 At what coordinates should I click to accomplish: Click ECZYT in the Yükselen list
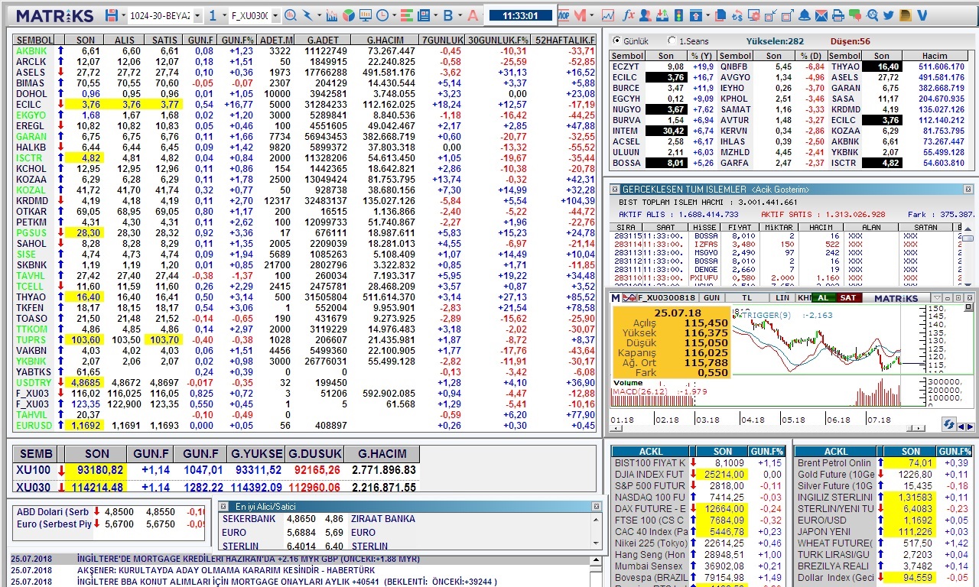[626, 66]
